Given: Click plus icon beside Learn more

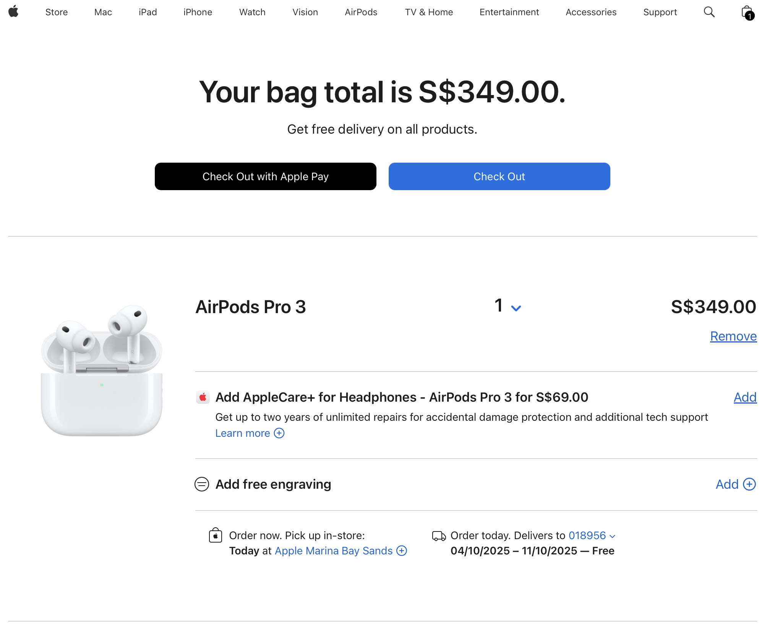Looking at the screenshot, I should click(x=279, y=433).
